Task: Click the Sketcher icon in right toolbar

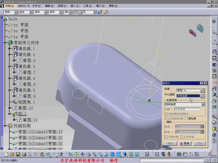Action: tap(214, 42)
